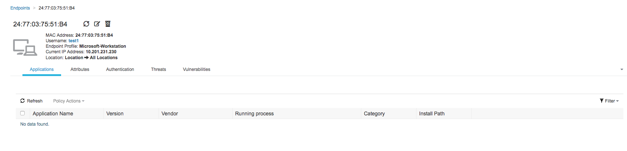
Task: Open the edit endpoint pencil icon
Action: [x=97, y=24]
